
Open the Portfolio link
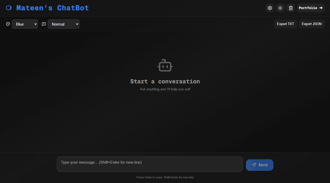(x=311, y=8)
